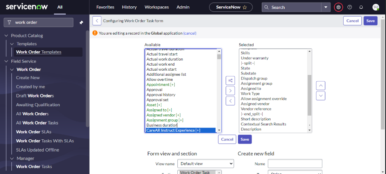
Task: Open the Admin menu
Action: [183, 7]
